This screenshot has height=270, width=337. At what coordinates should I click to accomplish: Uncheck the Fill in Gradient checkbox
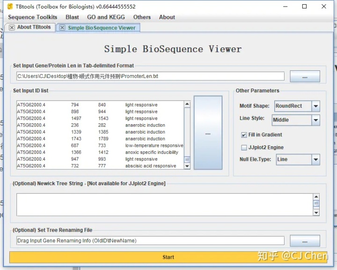pos(244,135)
